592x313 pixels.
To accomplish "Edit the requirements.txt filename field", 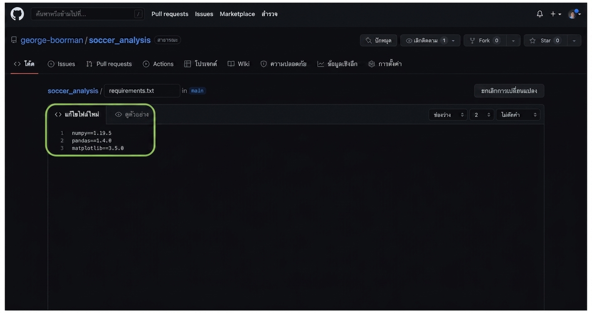I will [142, 91].
